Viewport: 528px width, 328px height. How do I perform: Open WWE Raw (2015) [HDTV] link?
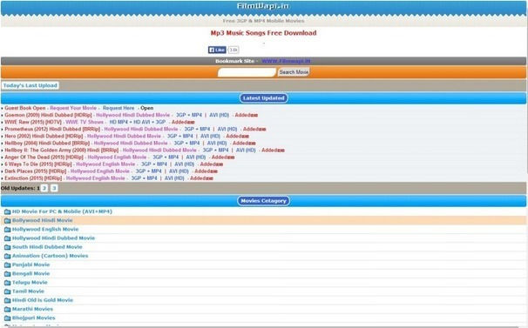coord(33,122)
